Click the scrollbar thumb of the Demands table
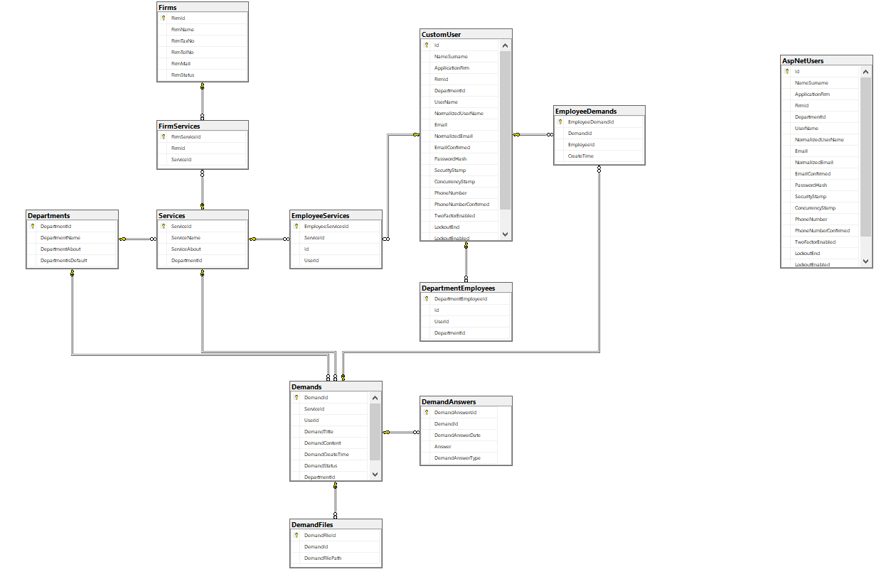 coord(375,432)
